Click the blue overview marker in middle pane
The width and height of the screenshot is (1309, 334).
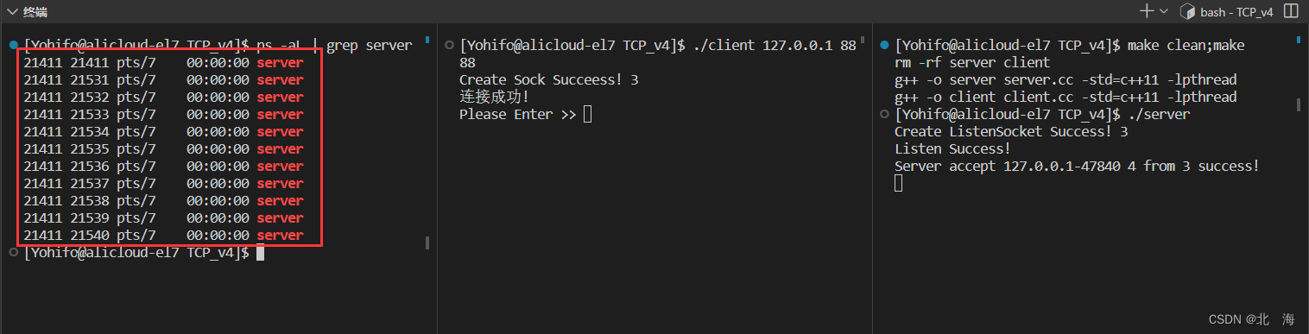862,40
